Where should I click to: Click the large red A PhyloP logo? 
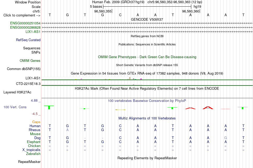click(208, 108)
